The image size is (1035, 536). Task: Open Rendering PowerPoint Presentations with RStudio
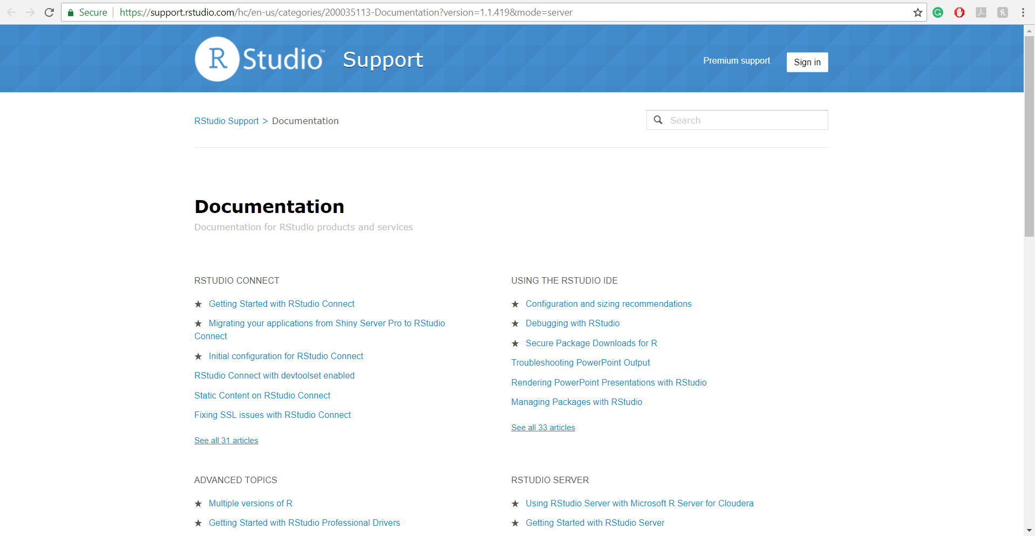coord(609,382)
